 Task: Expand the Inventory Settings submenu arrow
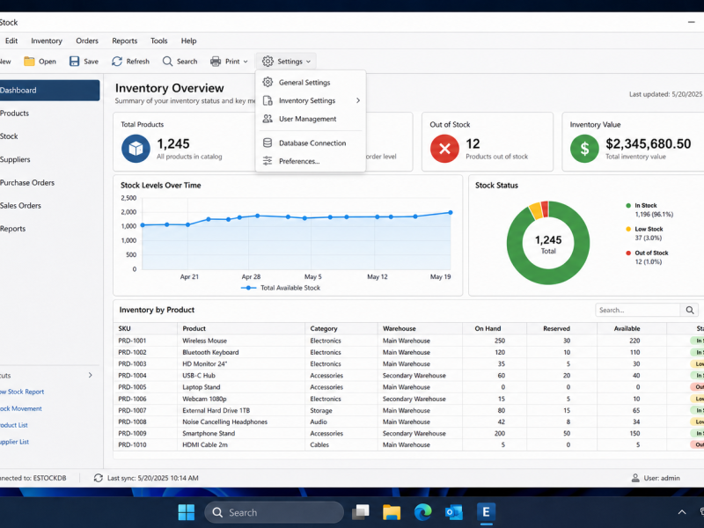click(x=358, y=100)
